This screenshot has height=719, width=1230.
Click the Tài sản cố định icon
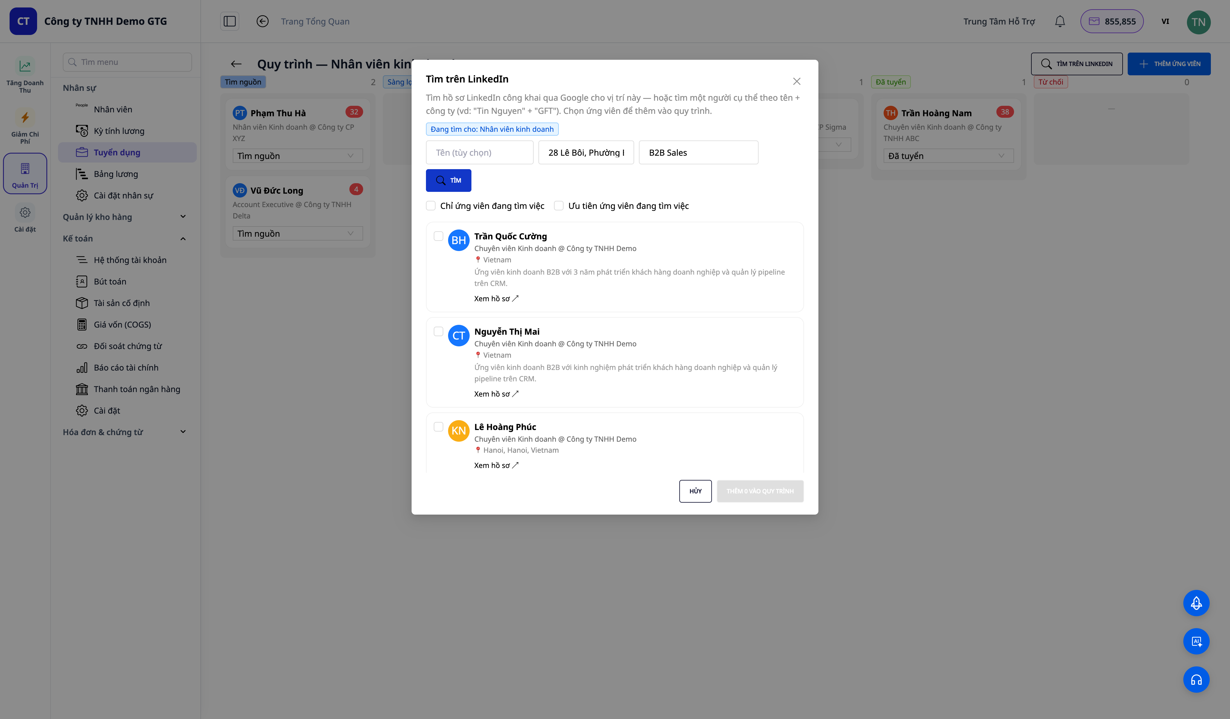(x=82, y=303)
